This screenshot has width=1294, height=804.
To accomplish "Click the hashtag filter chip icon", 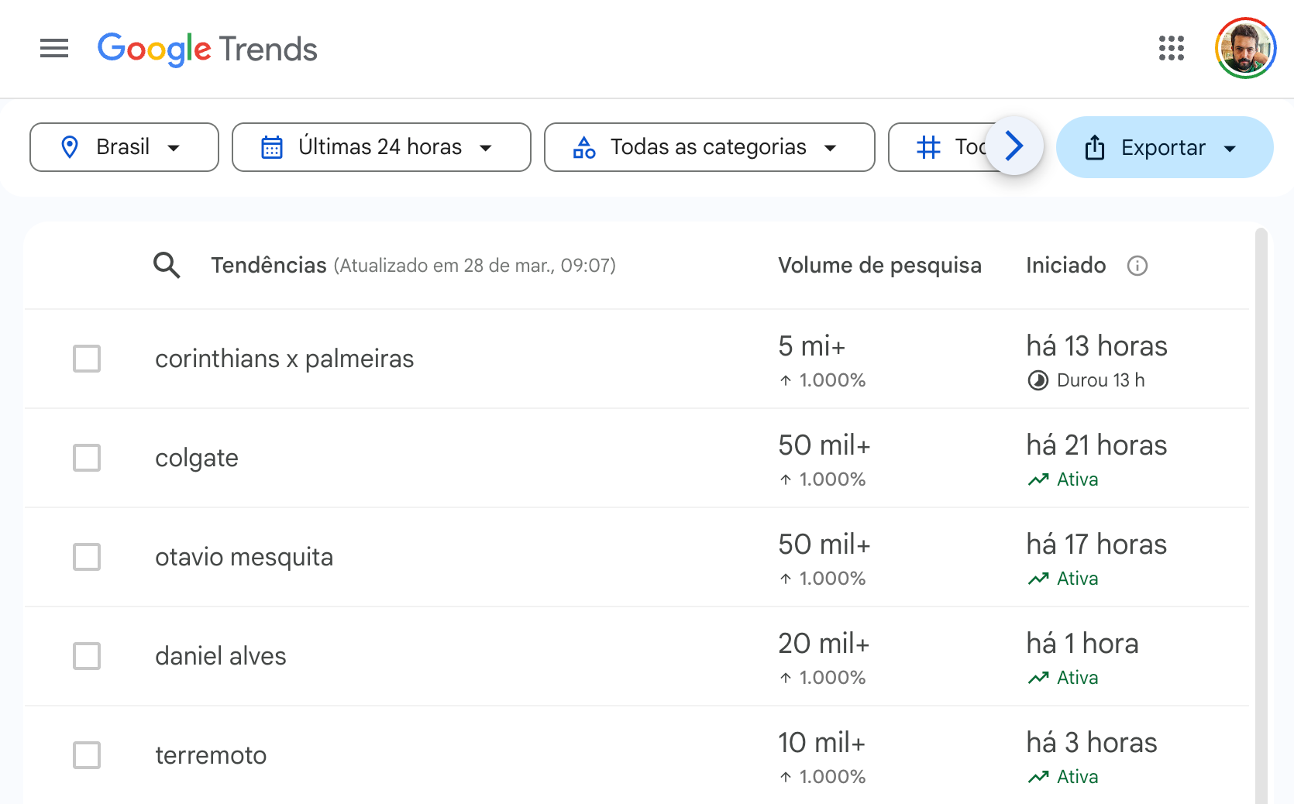I will (x=928, y=147).
